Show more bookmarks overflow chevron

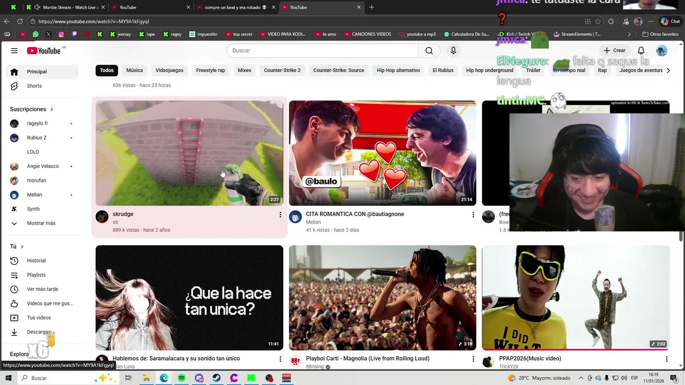click(629, 34)
